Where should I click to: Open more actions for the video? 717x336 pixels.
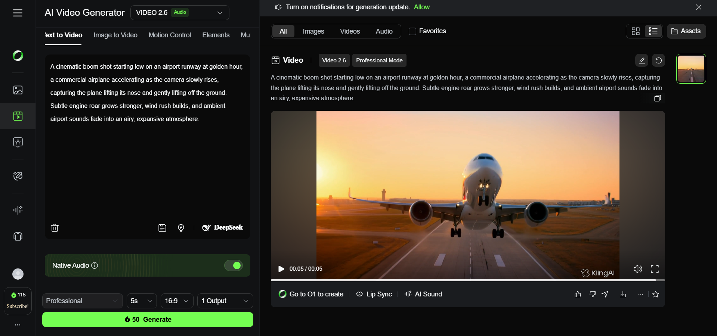coord(641,294)
